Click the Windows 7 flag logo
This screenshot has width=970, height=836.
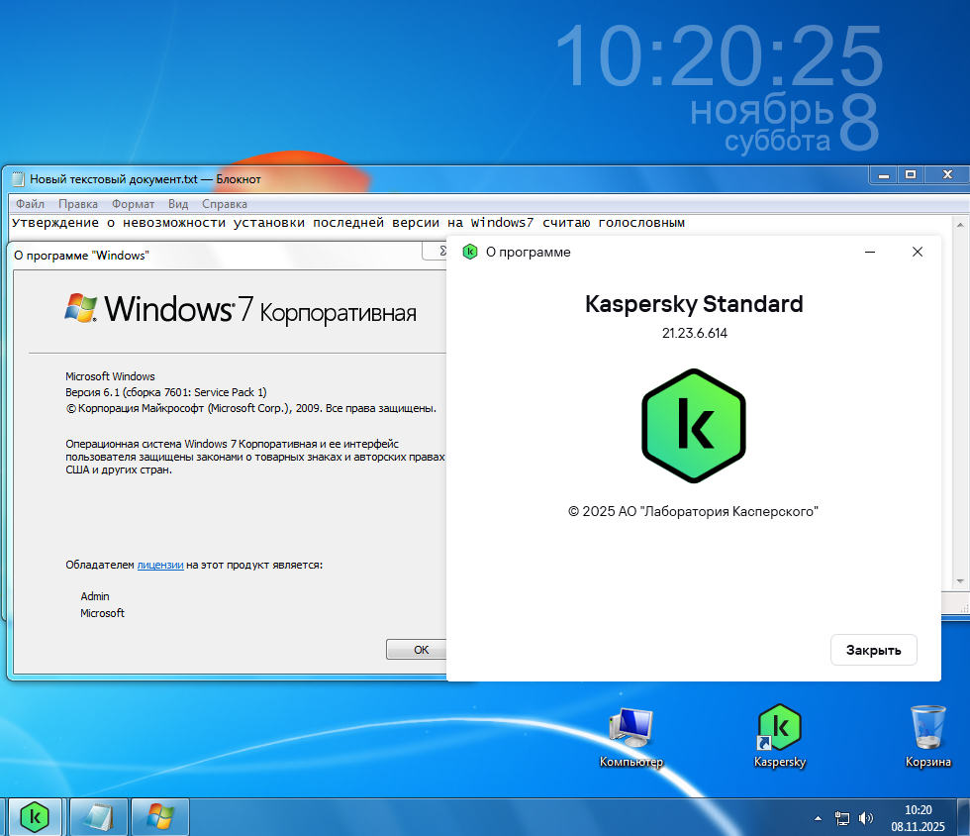click(80, 307)
